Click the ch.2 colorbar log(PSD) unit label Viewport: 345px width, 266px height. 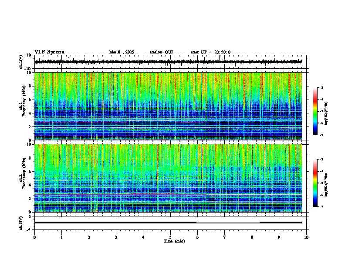(326, 185)
